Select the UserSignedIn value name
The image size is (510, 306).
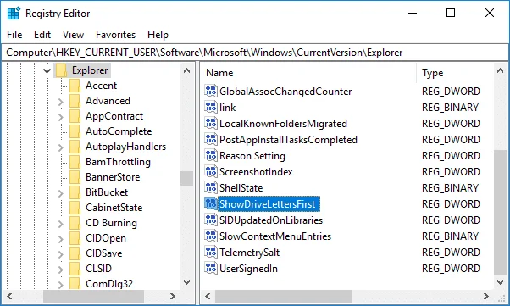[x=248, y=269]
